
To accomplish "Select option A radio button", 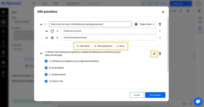I will coord(52,31).
